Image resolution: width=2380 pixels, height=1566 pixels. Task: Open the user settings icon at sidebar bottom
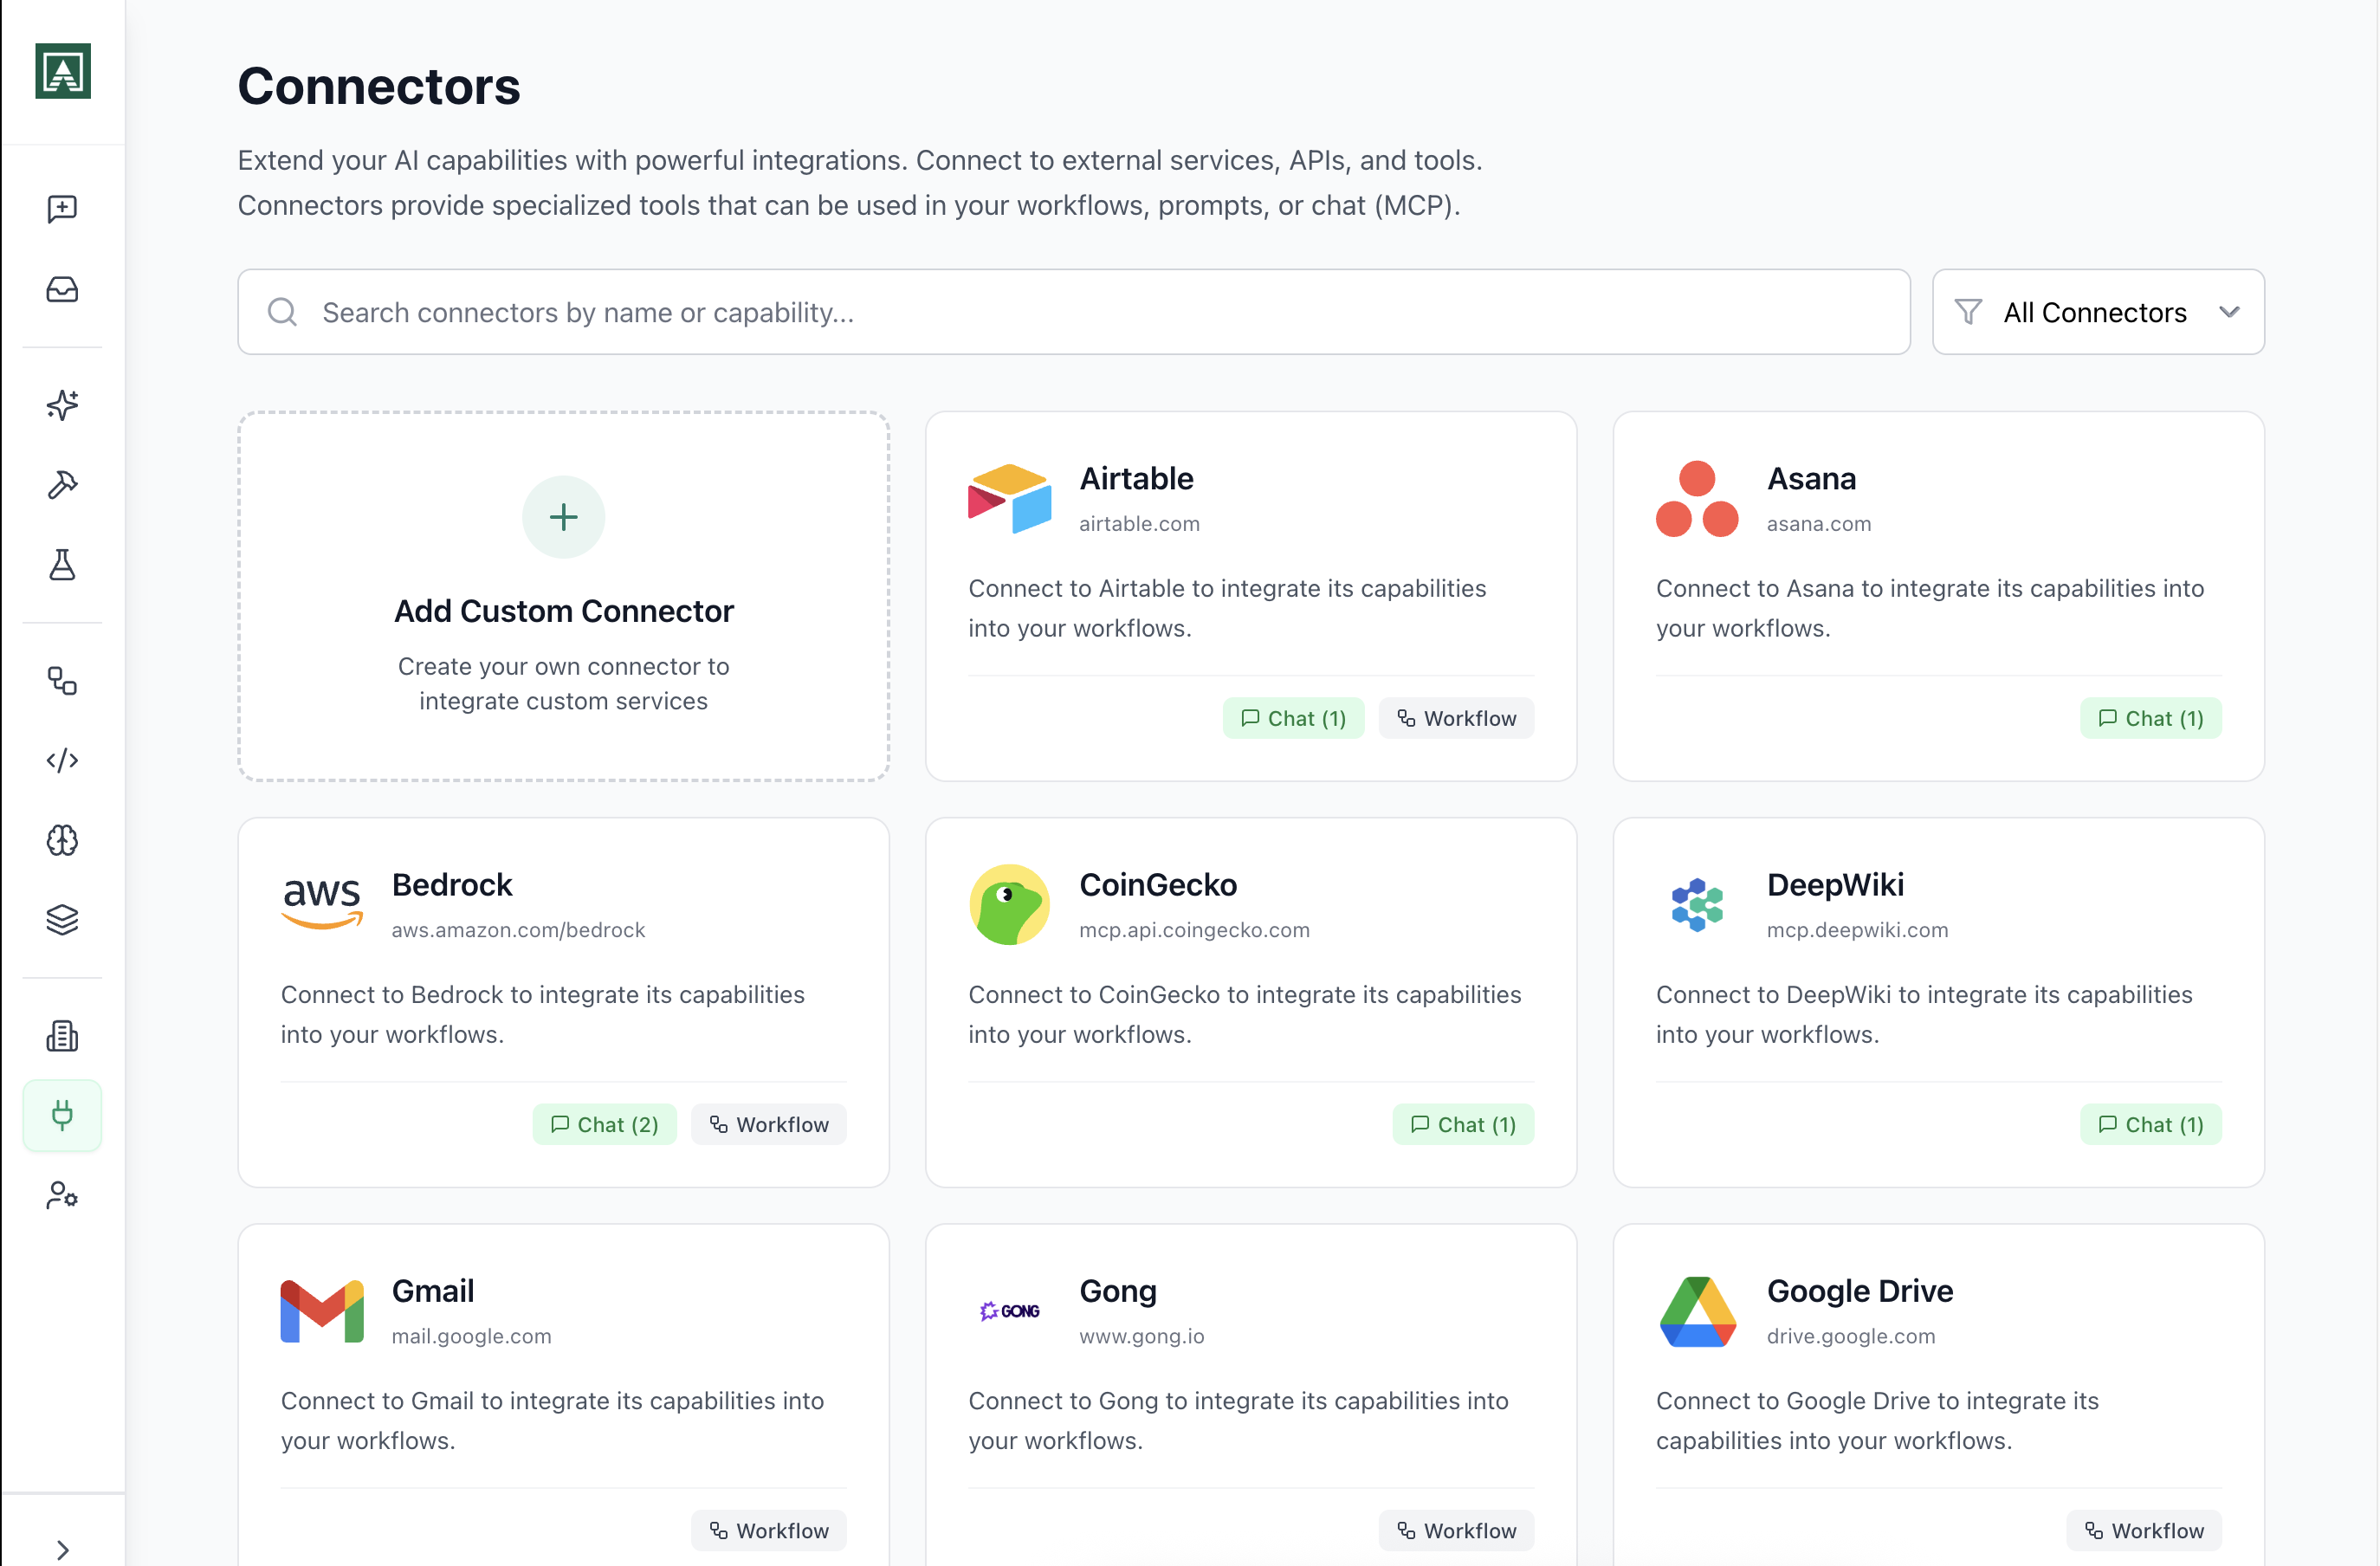coord(62,1195)
